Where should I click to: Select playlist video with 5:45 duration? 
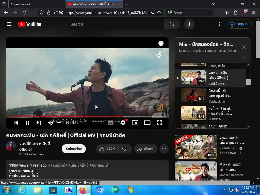194,78
